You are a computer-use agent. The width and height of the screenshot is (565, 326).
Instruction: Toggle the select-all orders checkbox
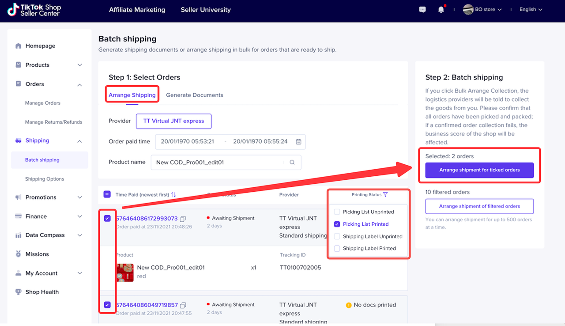(x=107, y=194)
